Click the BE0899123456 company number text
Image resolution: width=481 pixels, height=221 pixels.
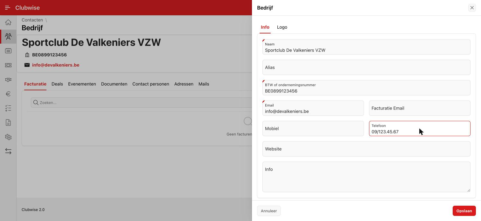(x=49, y=55)
